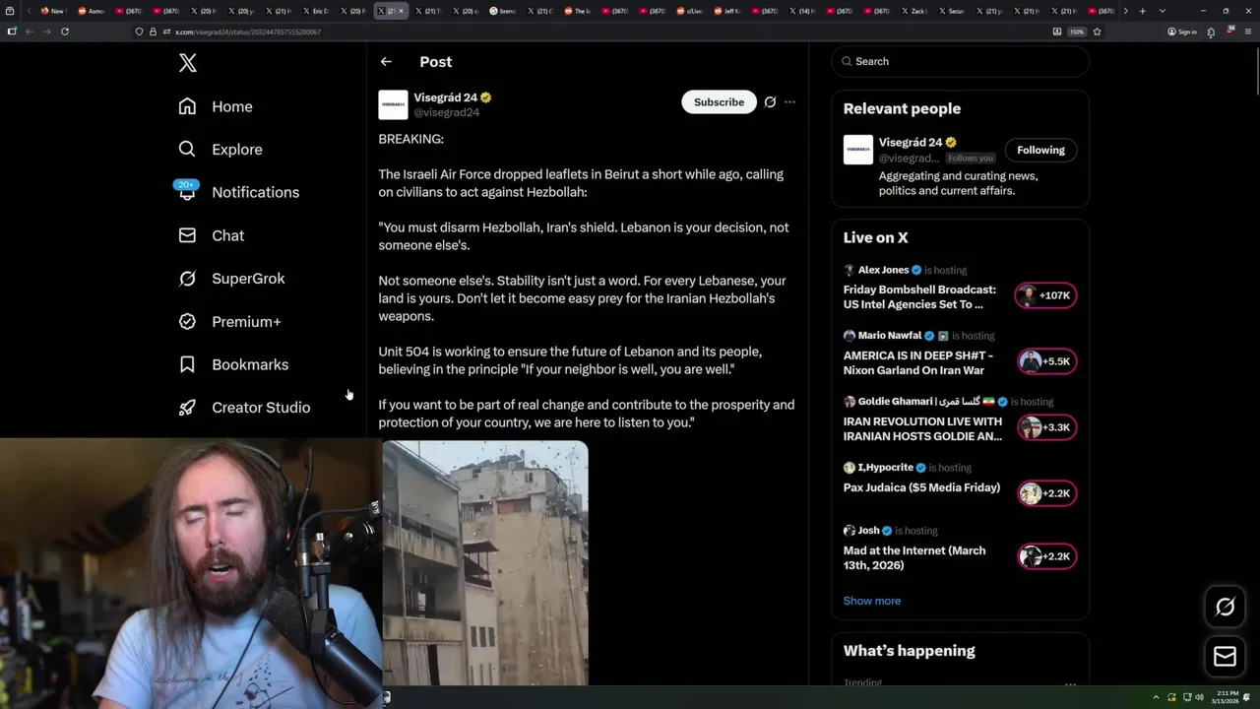Image resolution: width=1260 pixels, height=709 pixels.
Task: Open the taskbar clock showing 2:11 PM
Action: tap(1228, 697)
